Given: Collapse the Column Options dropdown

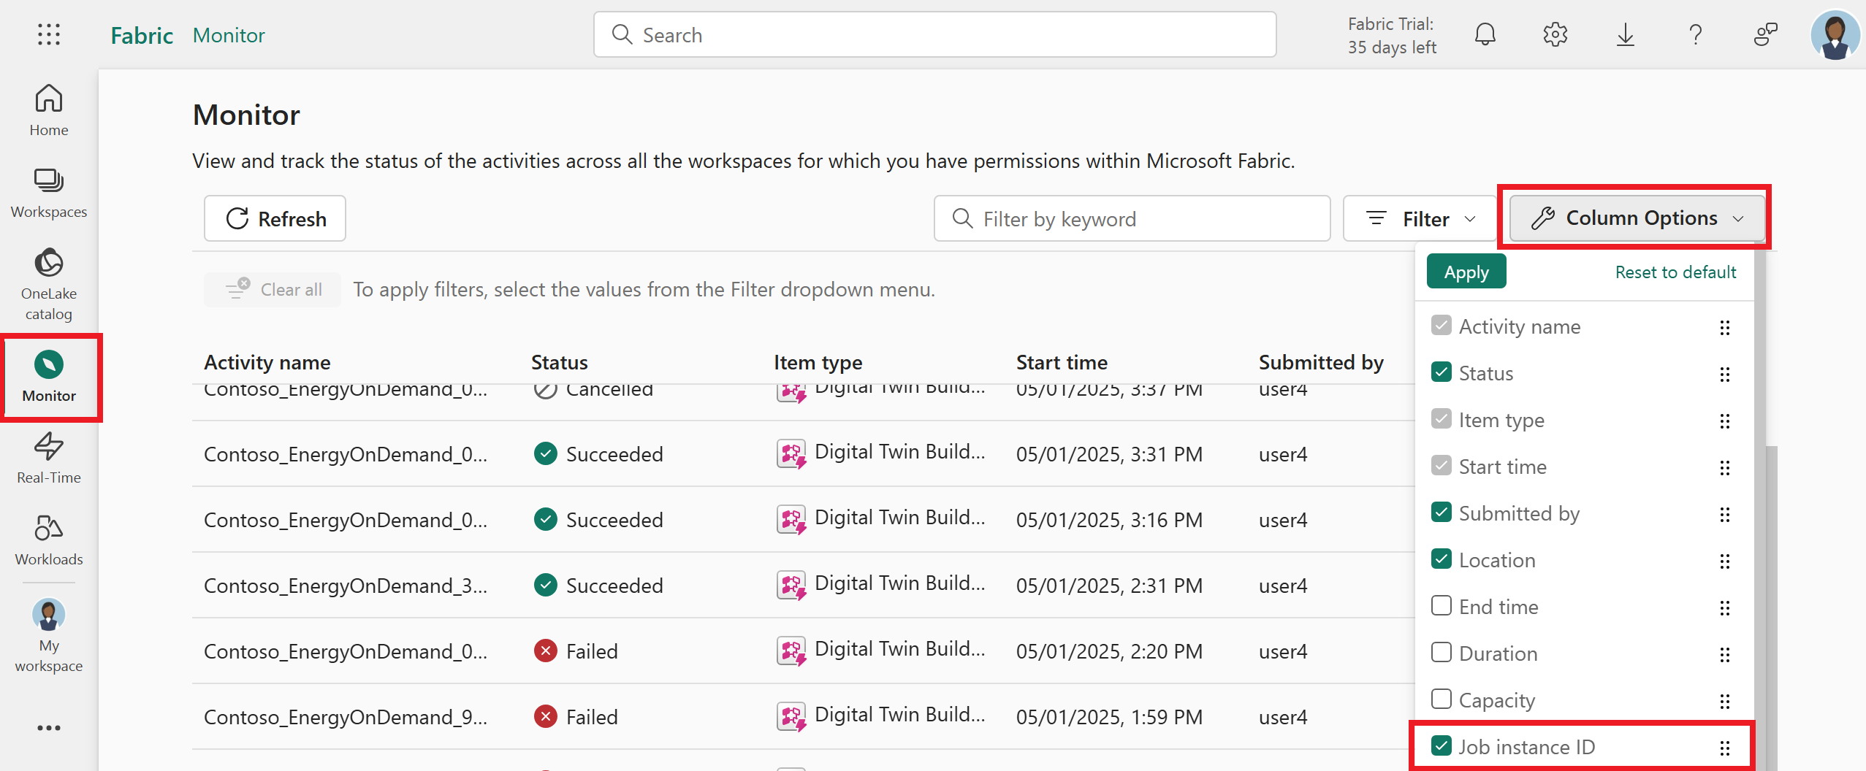Looking at the screenshot, I should coord(1637,218).
